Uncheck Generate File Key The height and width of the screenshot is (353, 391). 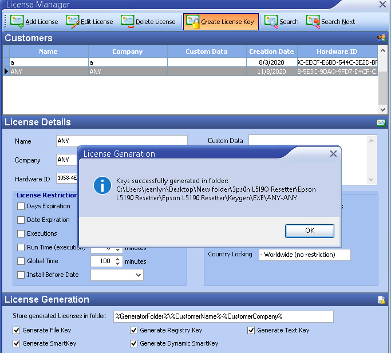[x=17, y=330]
